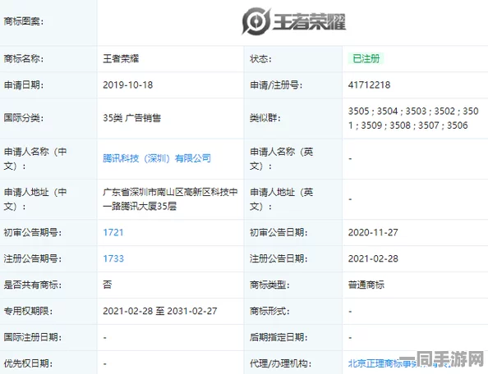Image resolution: width=488 pixels, height=374 pixels.
Task: Select the applicant address 广东省深圳市南山区 text
Action: (170, 199)
